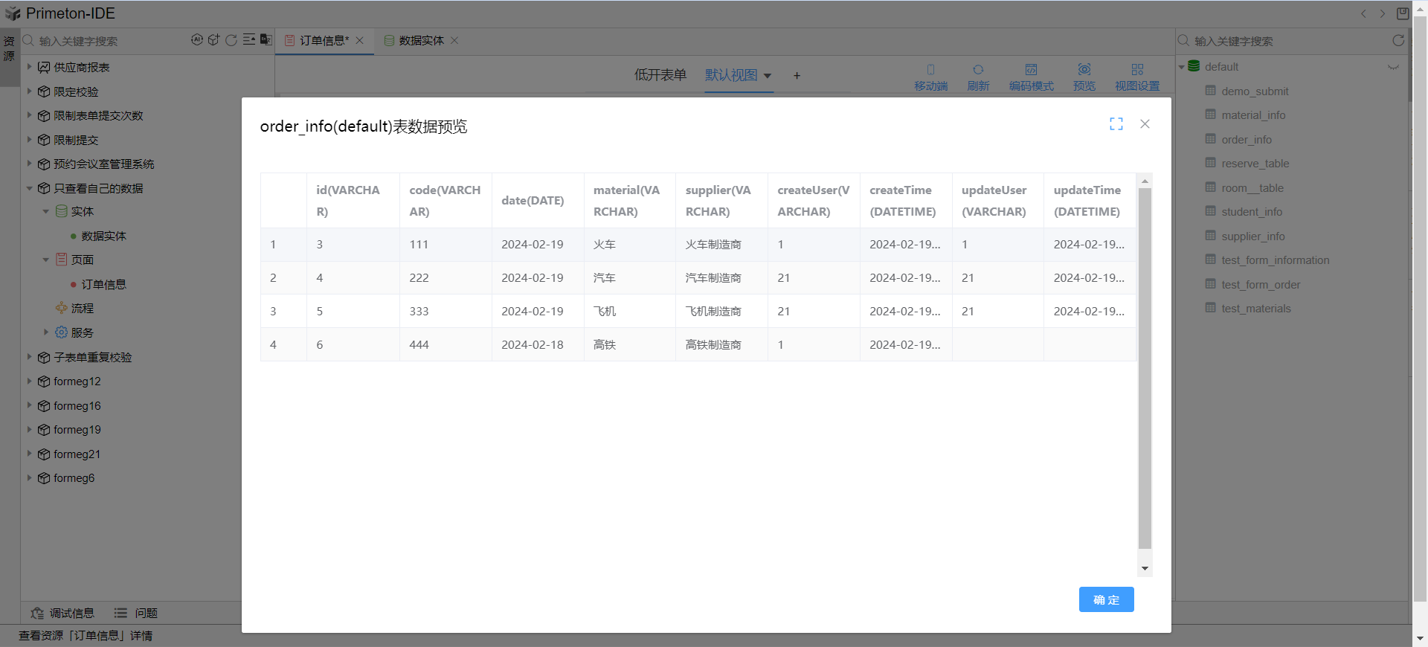The width and height of the screenshot is (1428, 647).
Task: Expand the 供应商报表 tree node
Action: [30, 67]
